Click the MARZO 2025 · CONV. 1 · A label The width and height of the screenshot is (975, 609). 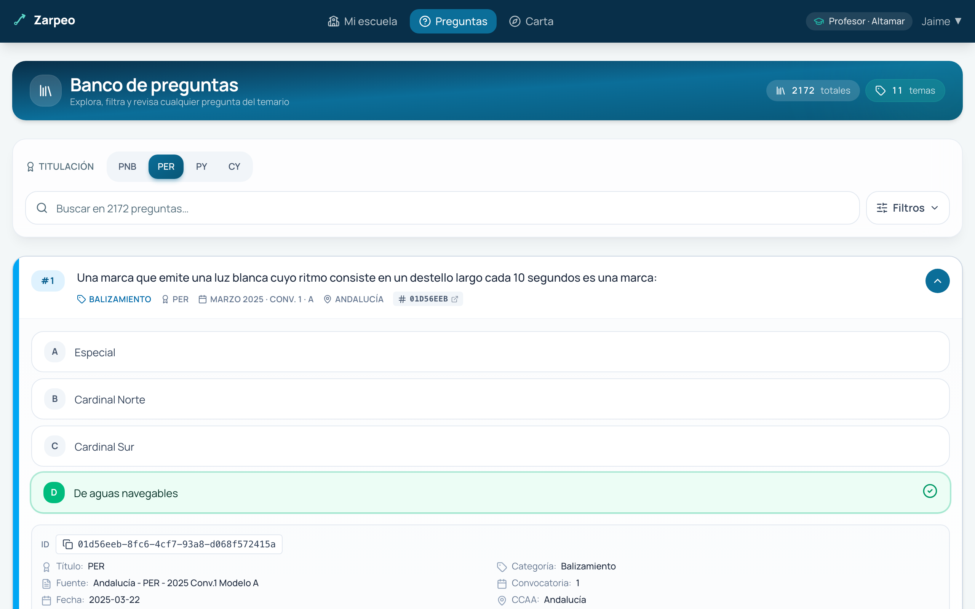(x=262, y=299)
